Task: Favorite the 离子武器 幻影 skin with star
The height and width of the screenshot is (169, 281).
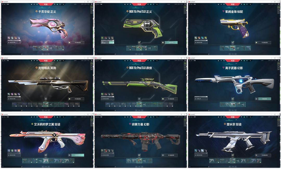Action: [257, 99]
